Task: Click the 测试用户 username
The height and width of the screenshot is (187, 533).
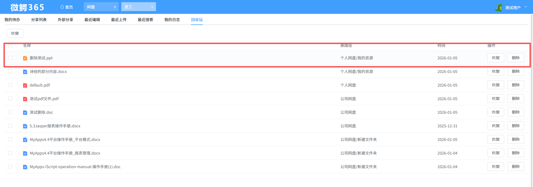Action: pos(513,8)
